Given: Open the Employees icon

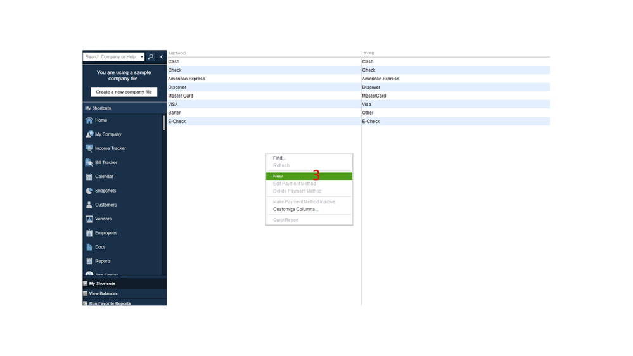Looking at the screenshot, I should pos(89,233).
